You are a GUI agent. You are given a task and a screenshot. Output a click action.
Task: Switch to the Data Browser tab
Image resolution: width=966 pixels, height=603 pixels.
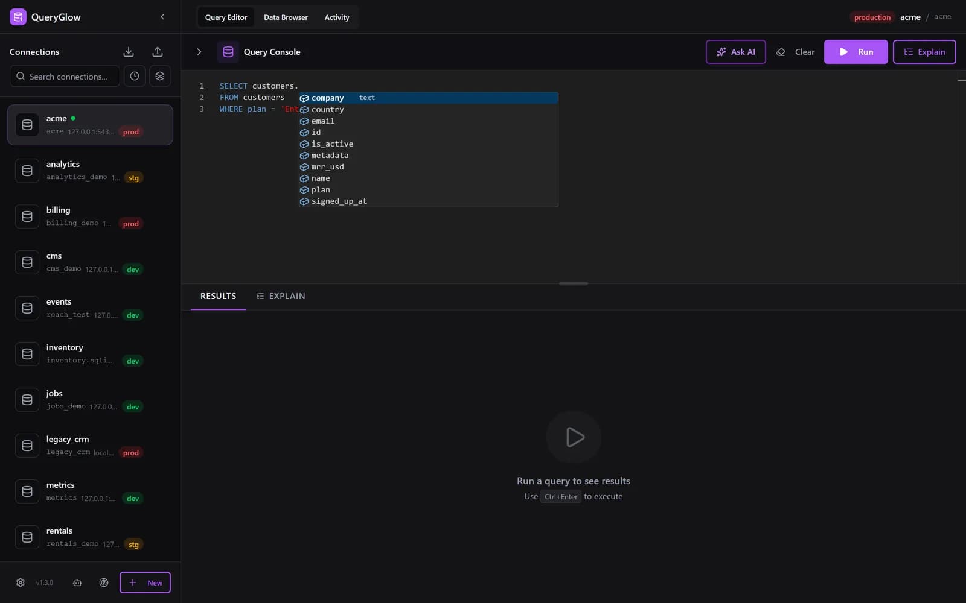286,17
